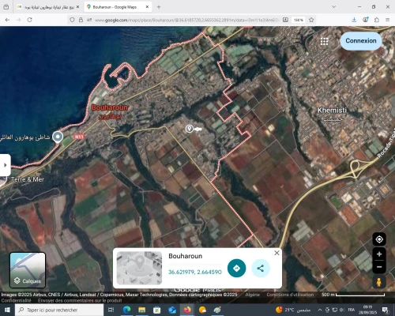
Task: Click the Bouharoun place thumbnail image
Action: click(139, 268)
